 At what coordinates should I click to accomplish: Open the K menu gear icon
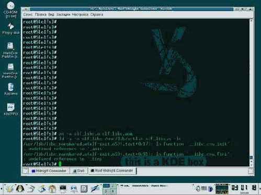pos(9,189)
